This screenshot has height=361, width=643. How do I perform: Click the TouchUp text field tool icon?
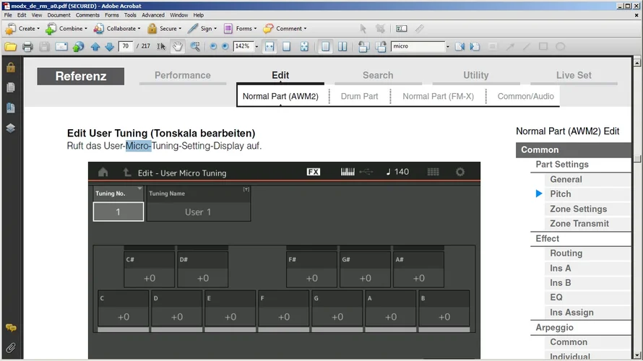(x=401, y=29)
